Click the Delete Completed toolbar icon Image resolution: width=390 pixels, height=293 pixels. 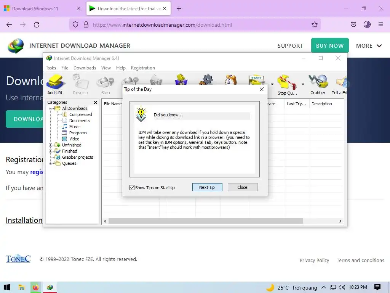(181, 80)
